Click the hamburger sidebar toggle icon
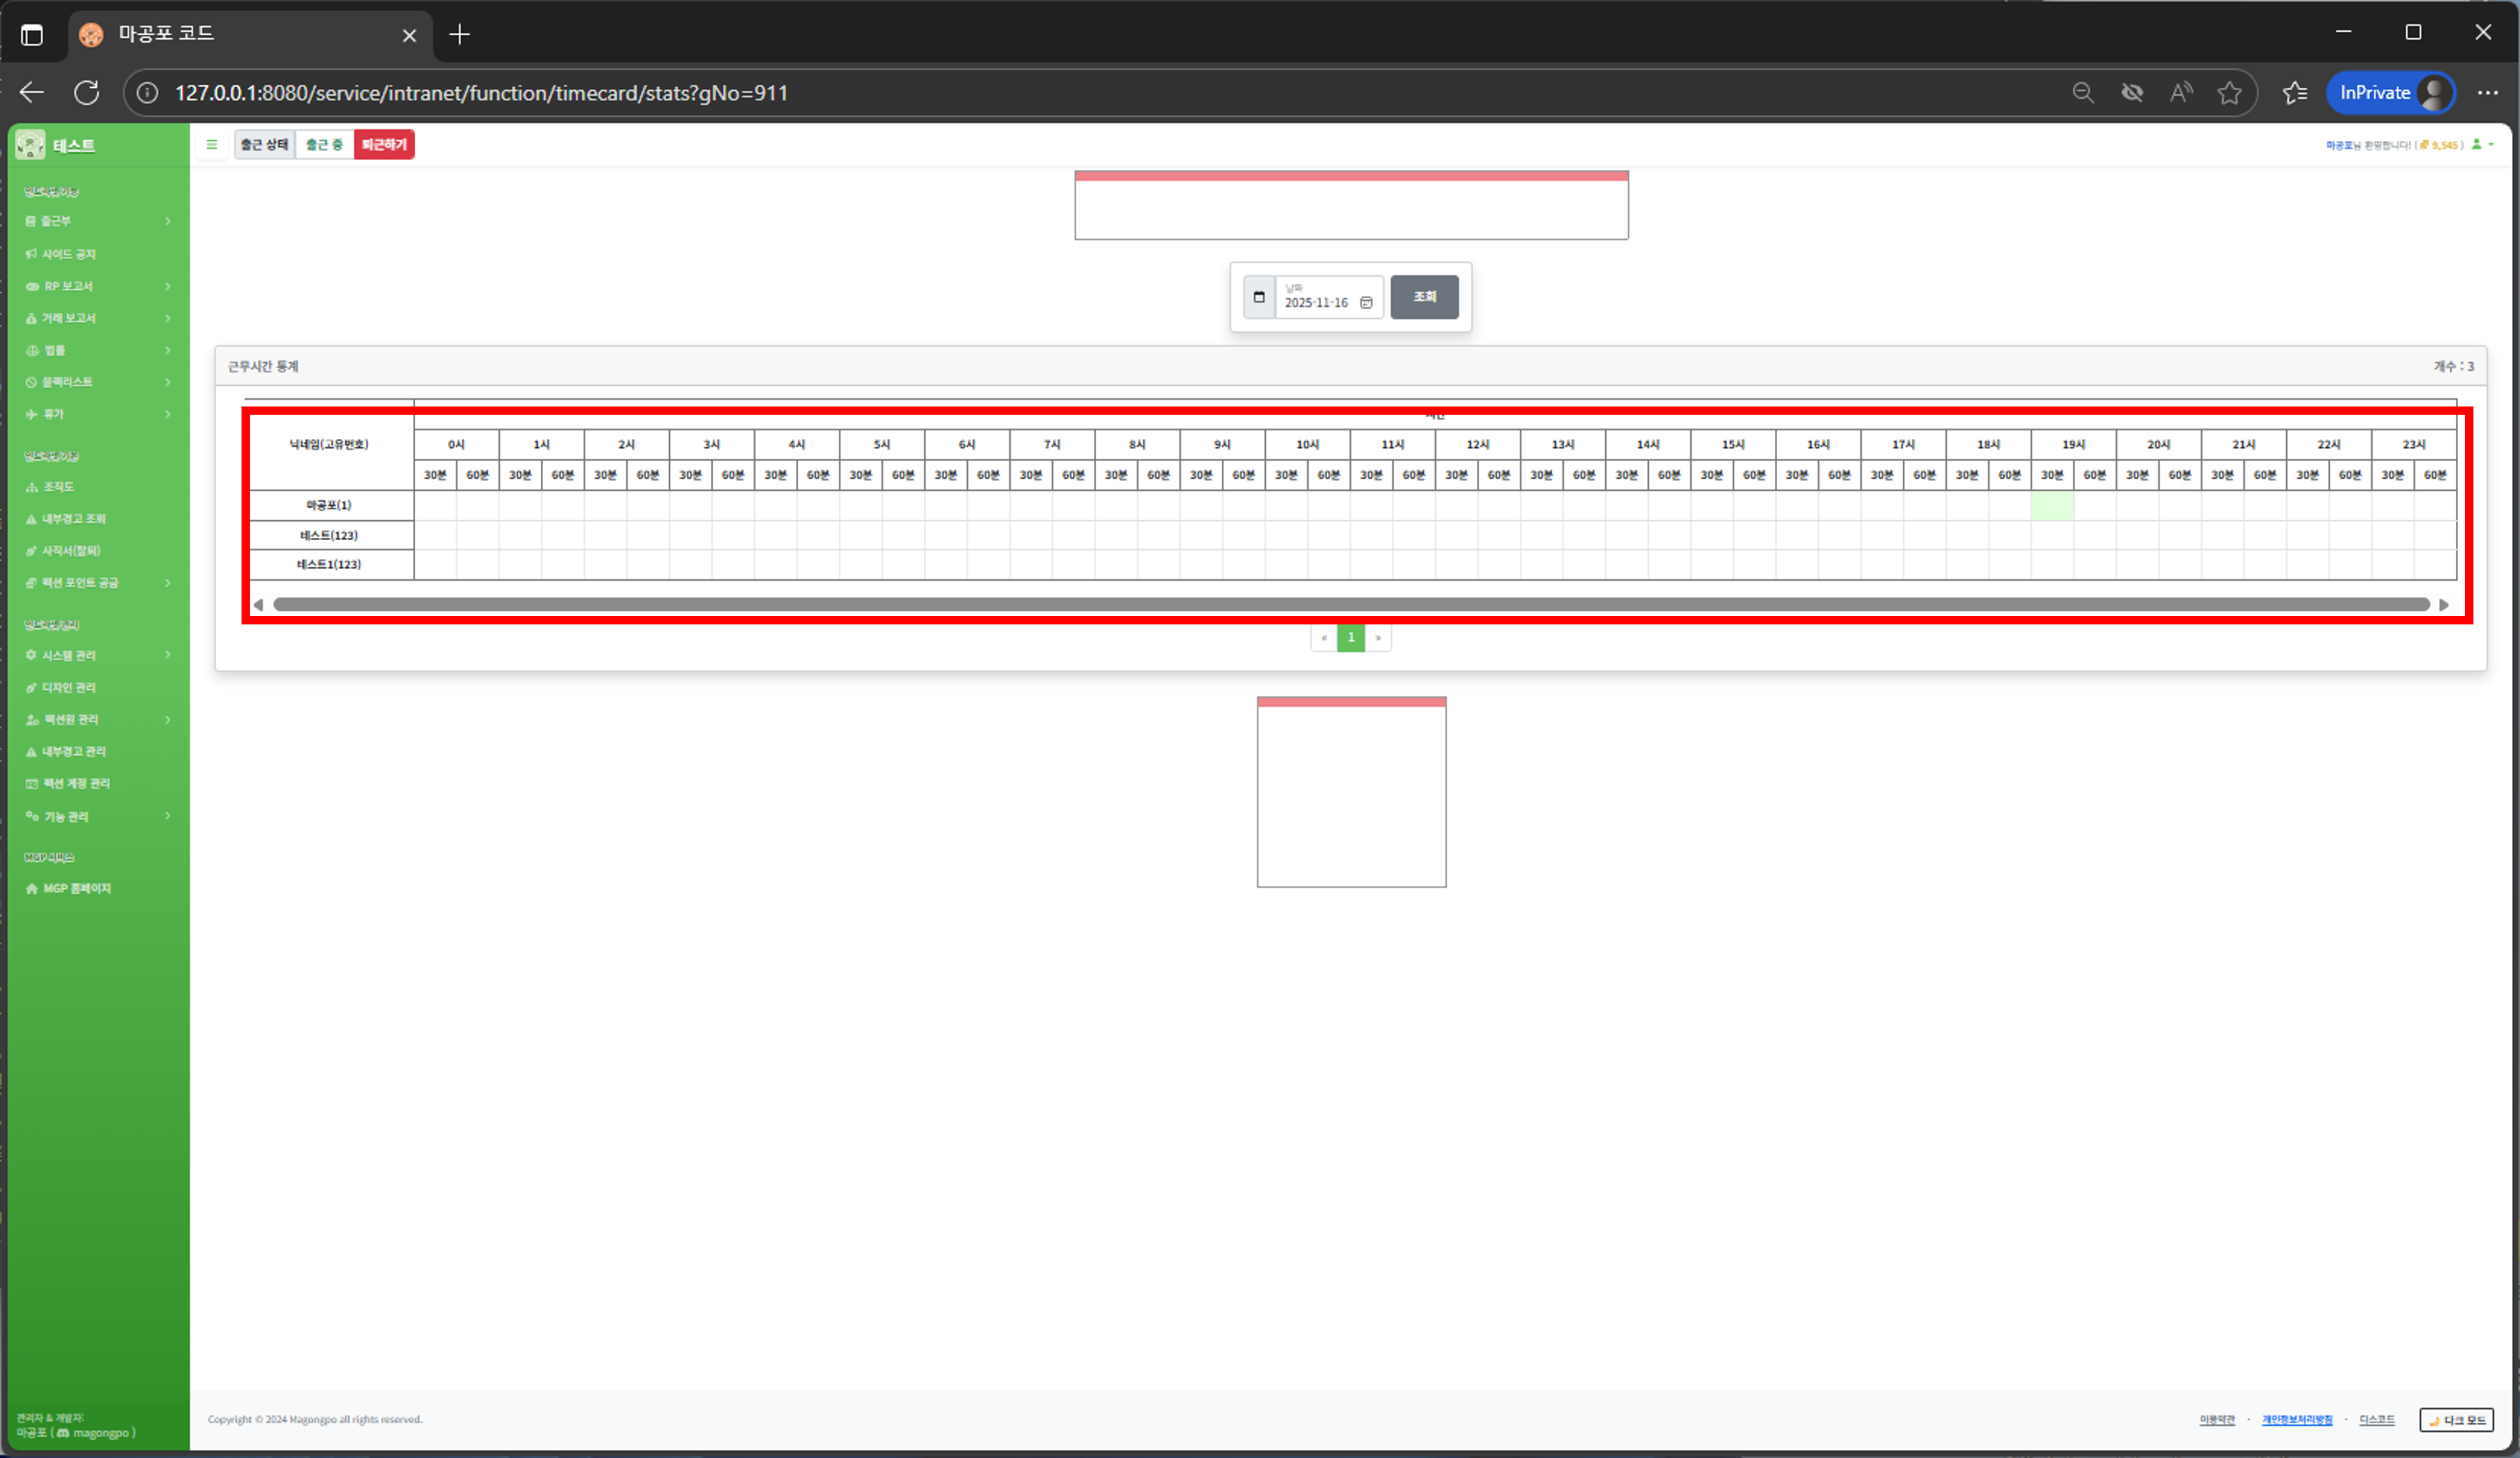2520x1458 pixels. pyautogui.click(x=211, y=145)
